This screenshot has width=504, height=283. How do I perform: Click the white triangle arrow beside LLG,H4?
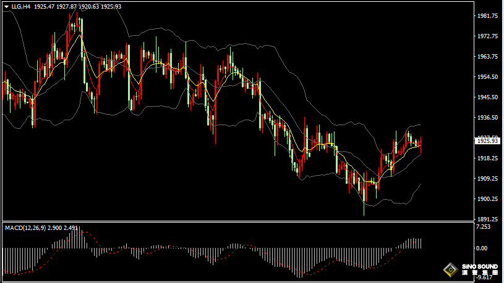(x=6, y=6)
